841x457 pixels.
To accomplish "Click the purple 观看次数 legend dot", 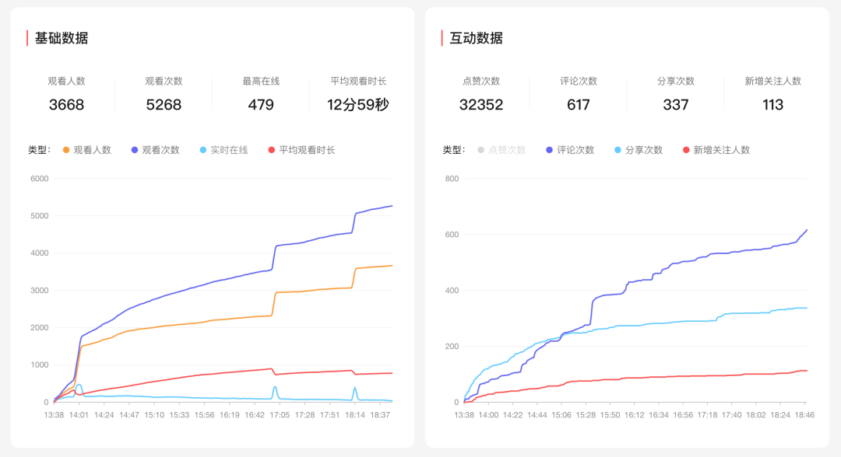I will (135, 150).
